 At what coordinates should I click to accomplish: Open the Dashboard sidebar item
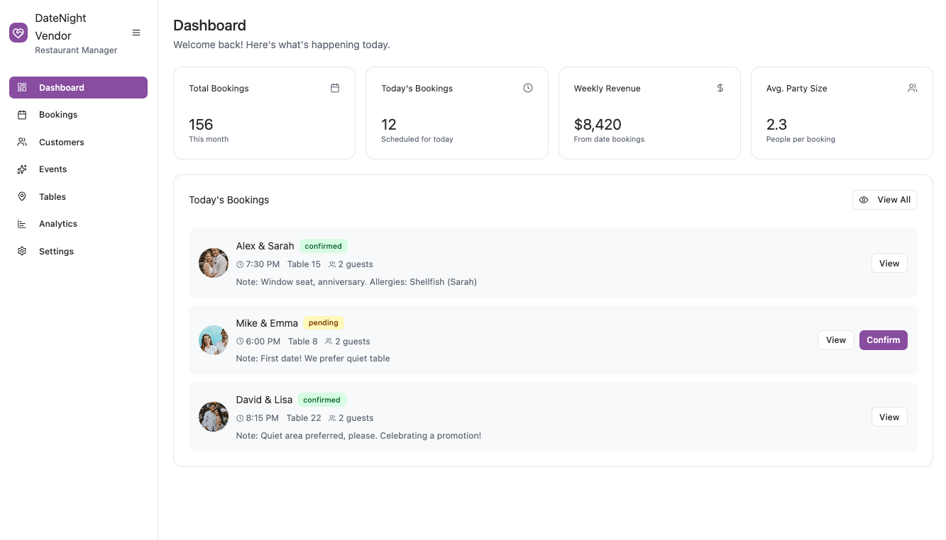pos(78,87)
